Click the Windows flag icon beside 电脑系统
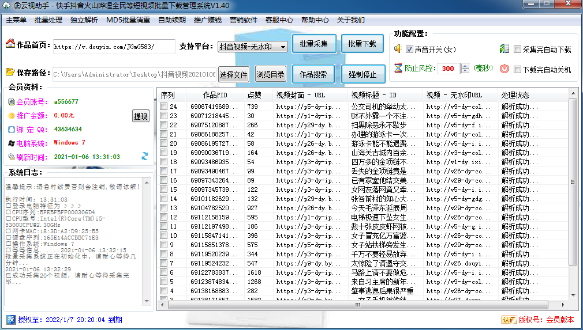The width and height of the screenshot is (583, 330). click(x=11, y=143)
